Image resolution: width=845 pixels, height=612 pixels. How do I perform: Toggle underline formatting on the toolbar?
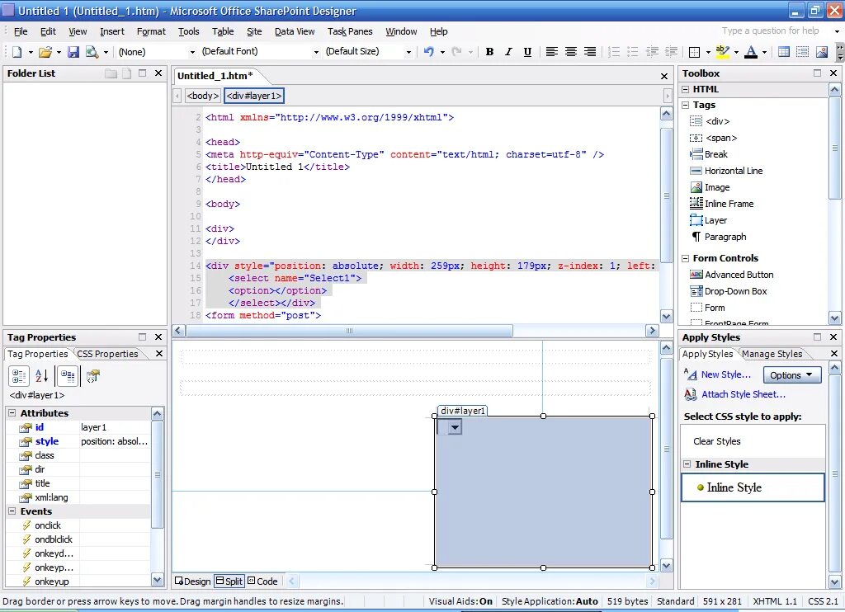coord(527,51)
